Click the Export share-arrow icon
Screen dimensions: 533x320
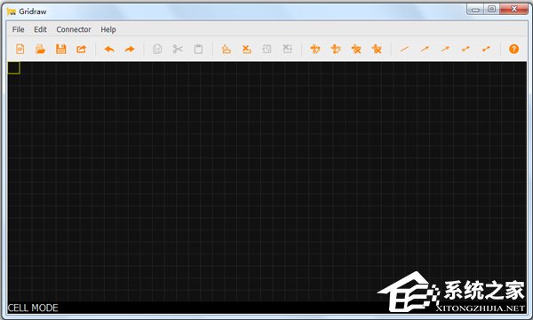[81, 50]
